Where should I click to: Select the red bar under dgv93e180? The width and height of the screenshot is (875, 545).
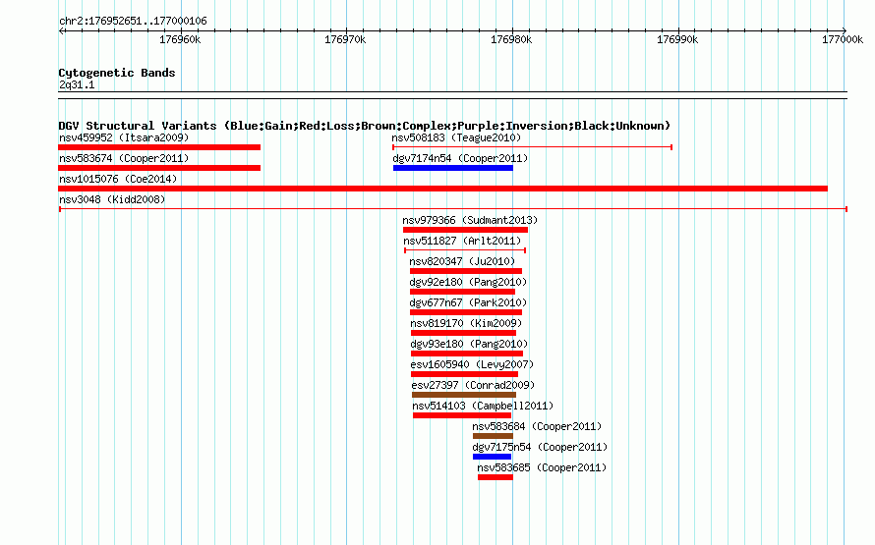pos(467,354)
